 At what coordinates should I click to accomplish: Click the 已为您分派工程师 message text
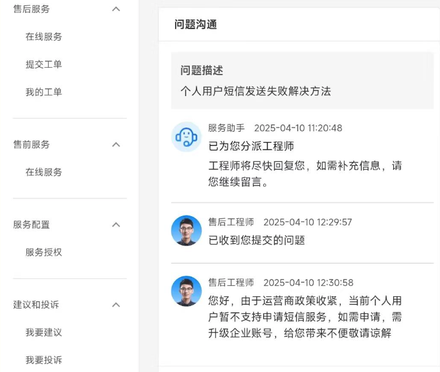coord(251,147)
